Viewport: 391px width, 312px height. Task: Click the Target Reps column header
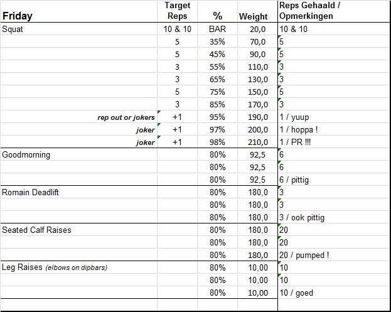click(x=177, y=11)
